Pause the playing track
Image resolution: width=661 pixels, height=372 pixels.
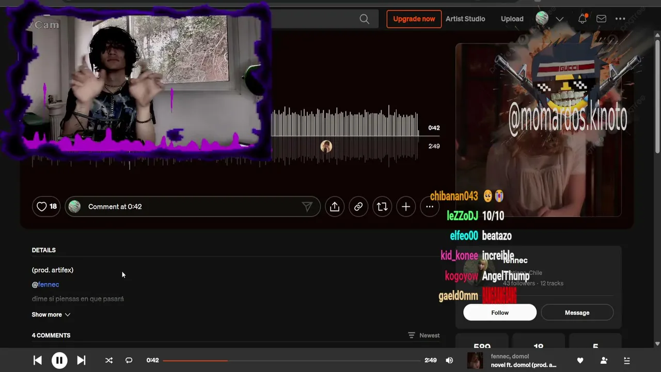pyautogui.click(x=59, y=361)
